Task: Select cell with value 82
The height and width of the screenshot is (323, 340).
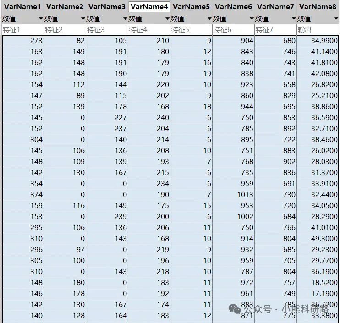Action: point(65,41)
